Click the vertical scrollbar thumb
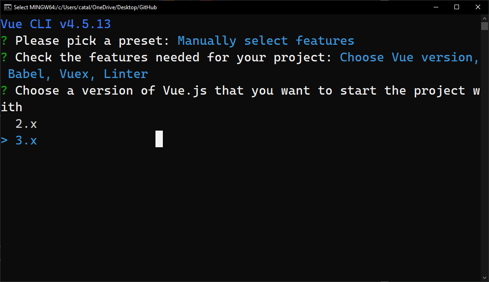Viewport: 489px width, 282px height. click(x=484, y=26)
